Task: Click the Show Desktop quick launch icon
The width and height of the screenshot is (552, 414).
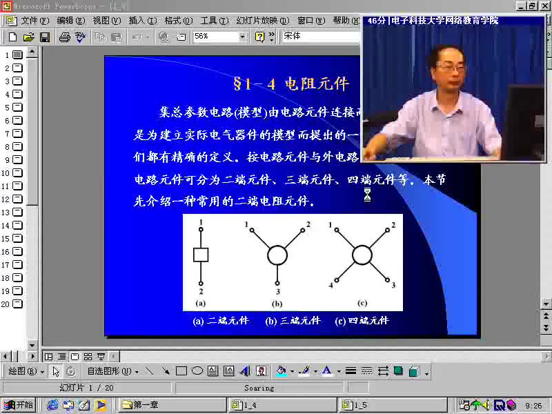Action: (x=84, y=405)
